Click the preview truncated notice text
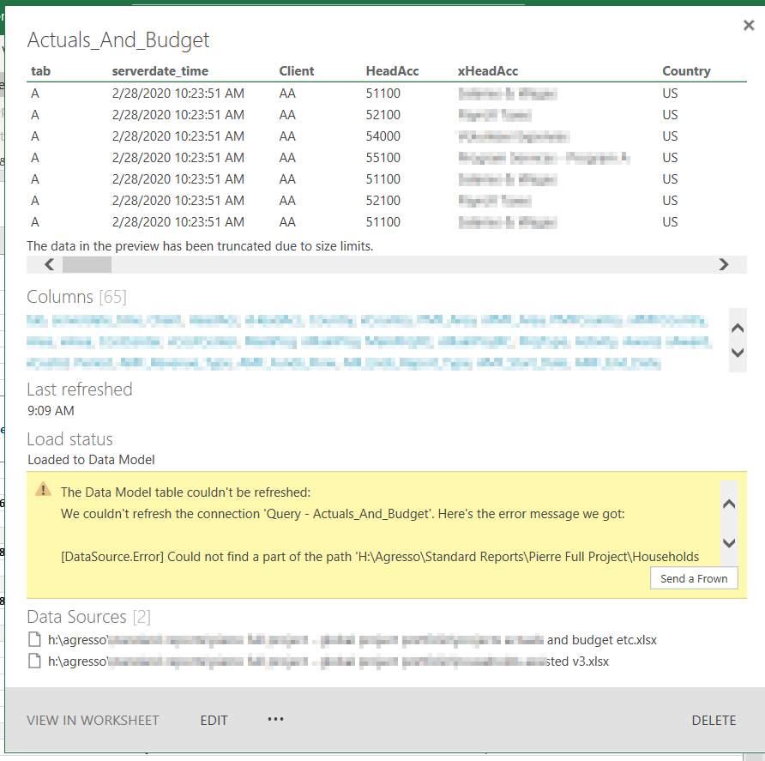The width and height of the screenshot is (765, 761). click(200, 246)
